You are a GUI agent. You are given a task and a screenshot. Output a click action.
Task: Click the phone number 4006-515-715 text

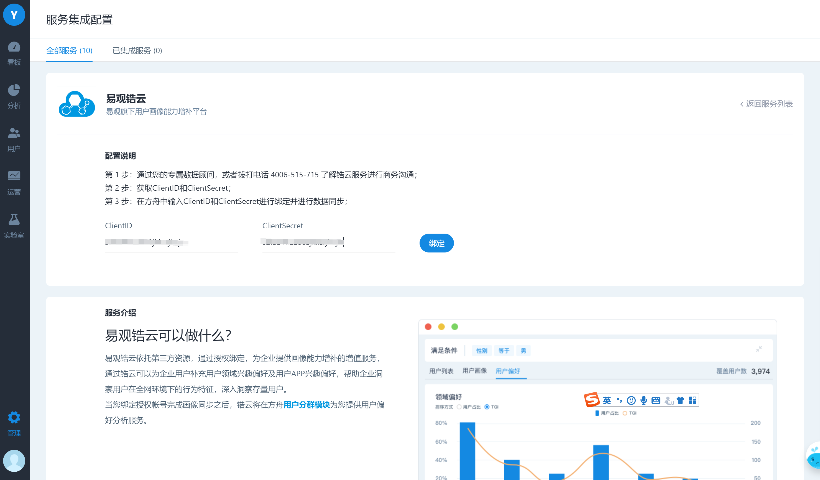[x=295, y=175]
